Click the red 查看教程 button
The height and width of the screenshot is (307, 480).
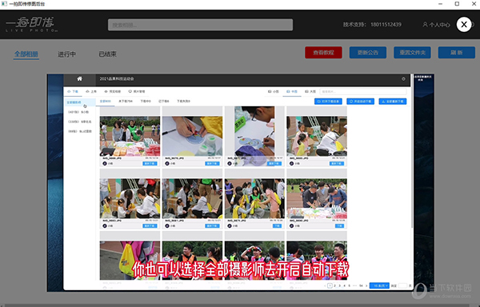click(x=323, y=53)
